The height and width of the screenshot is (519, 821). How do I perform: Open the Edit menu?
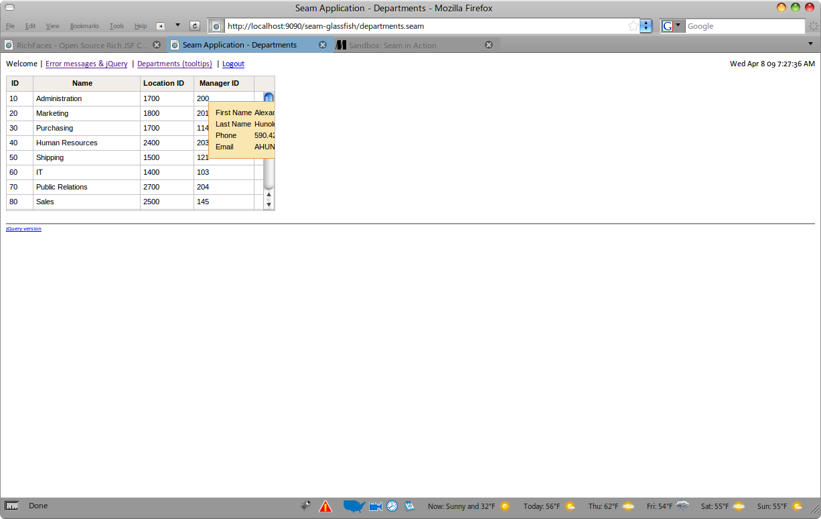(31, 26)
